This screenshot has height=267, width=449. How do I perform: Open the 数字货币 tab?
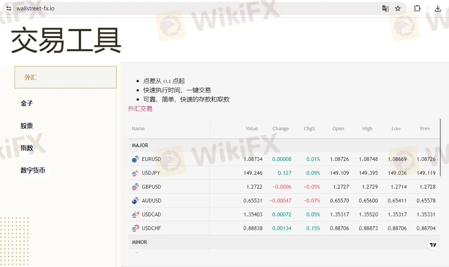point(33,170)
